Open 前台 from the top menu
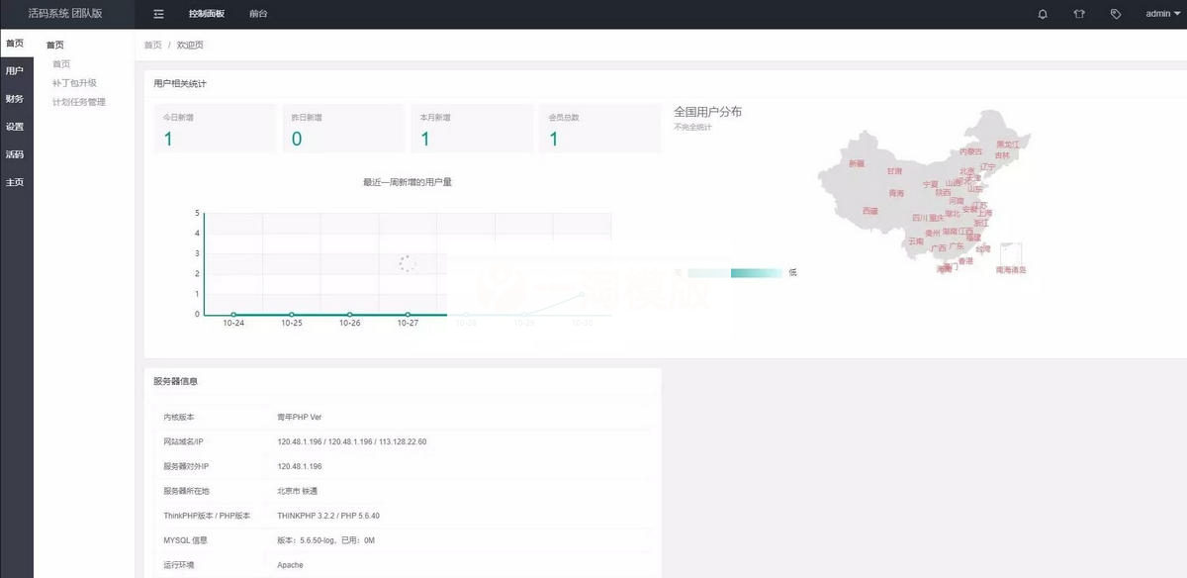Screen dimensions: 1187x578 pyautogui.click(x=259, y=14)
